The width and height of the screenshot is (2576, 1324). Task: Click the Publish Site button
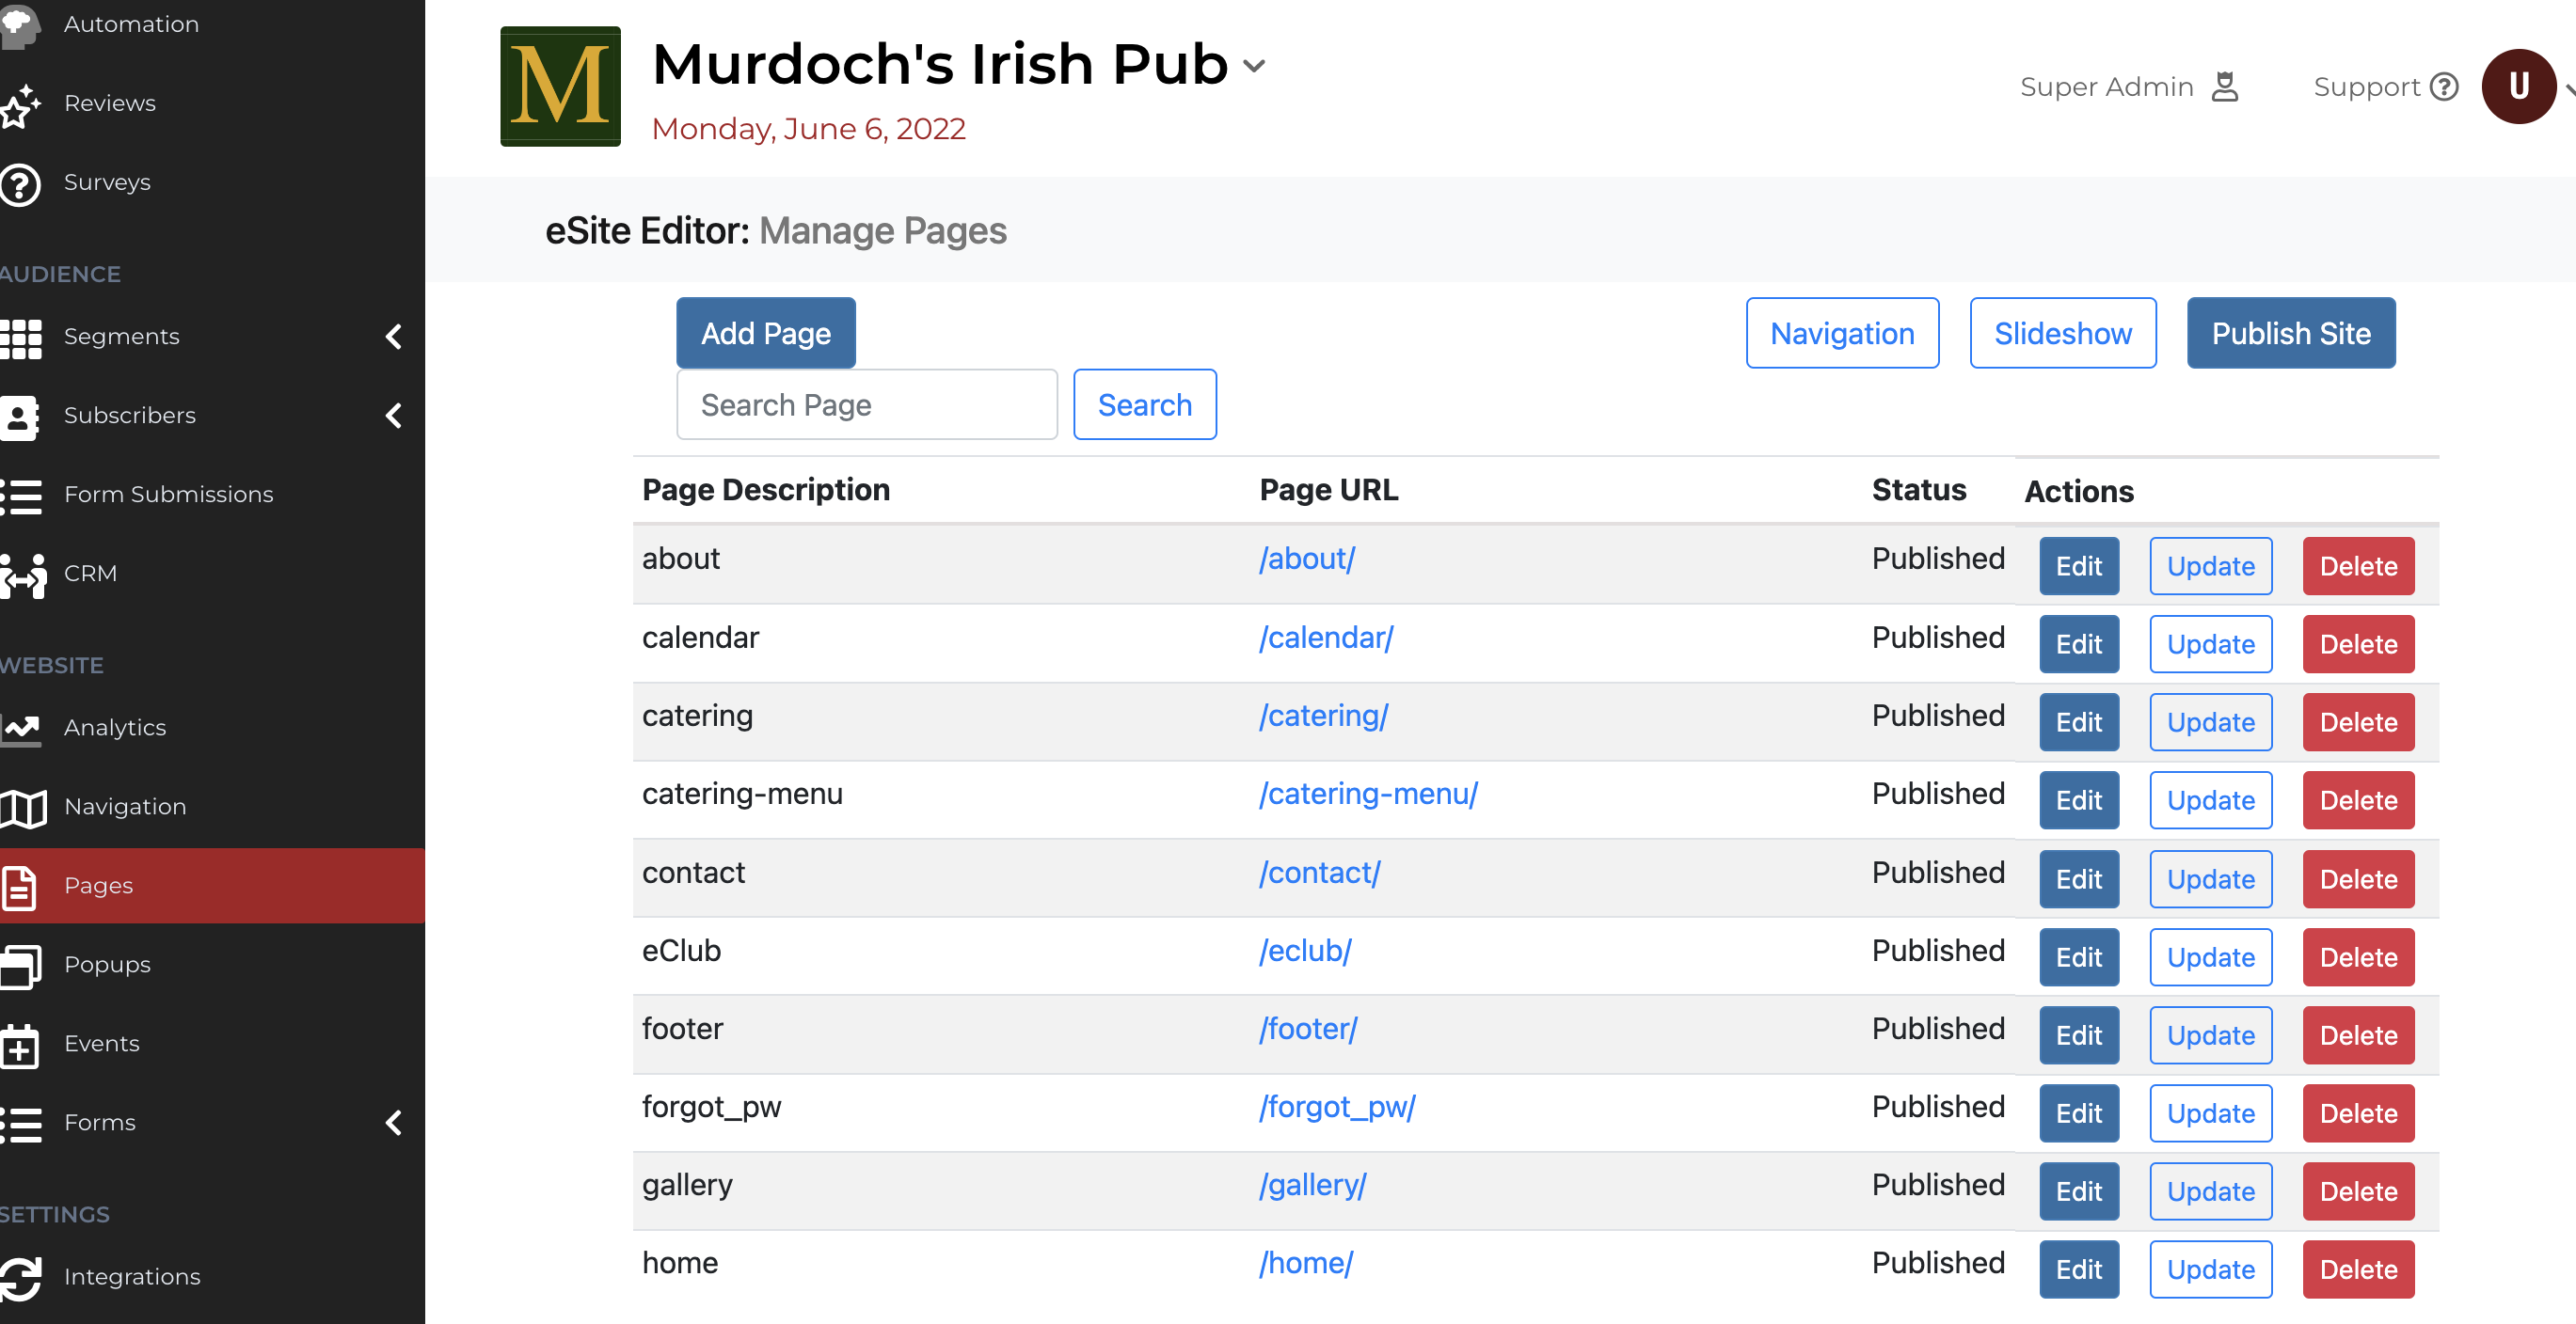pyautogui.click(x=2291, y=334)
